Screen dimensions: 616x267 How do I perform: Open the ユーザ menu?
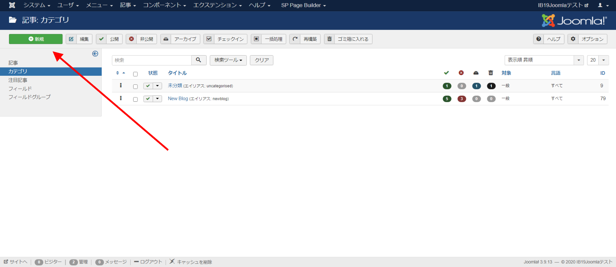pyautogui.click(x=68, y=5)
